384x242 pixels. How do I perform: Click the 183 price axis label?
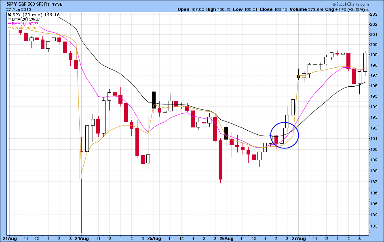[373, 226]
